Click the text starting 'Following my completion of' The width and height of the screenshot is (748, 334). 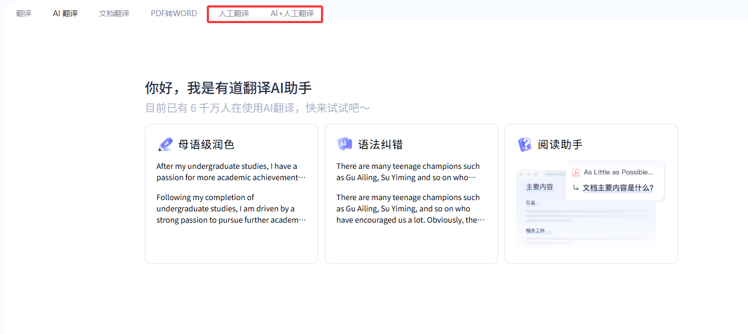click(x=232, y=209)
